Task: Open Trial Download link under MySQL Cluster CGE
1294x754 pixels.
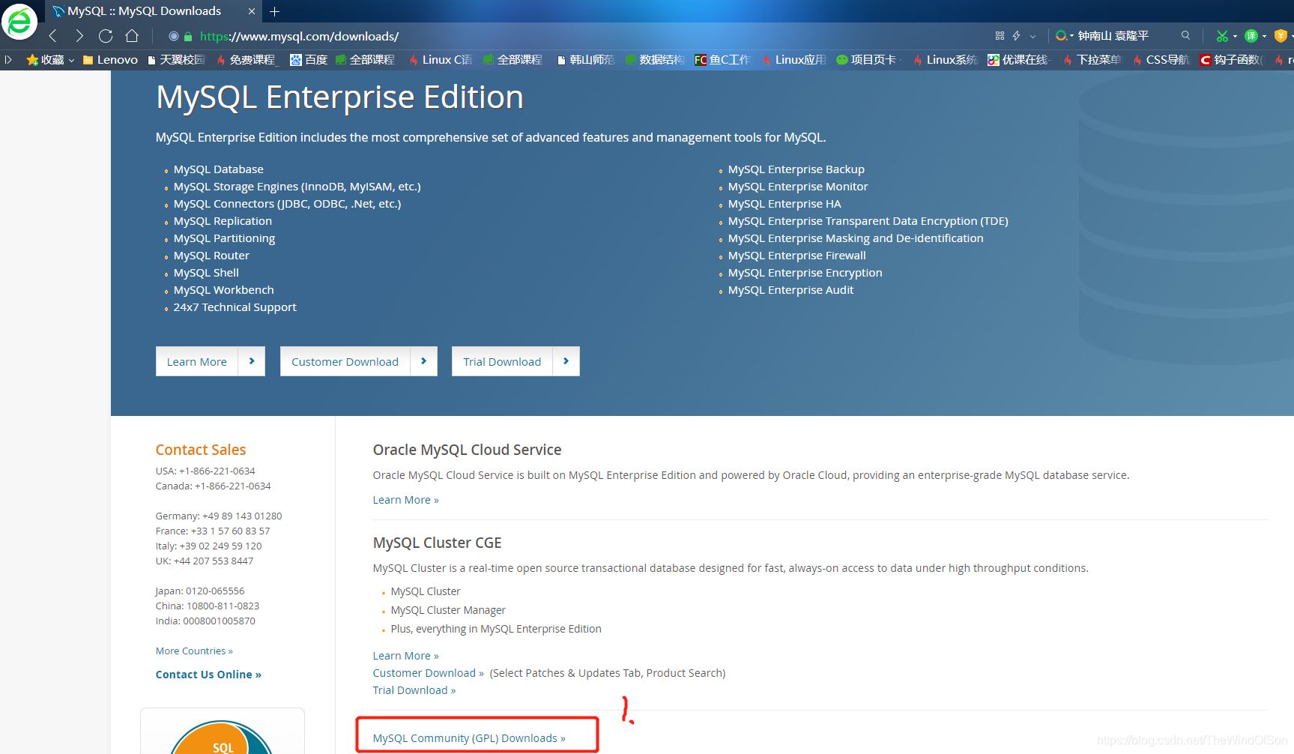Action: (414, 690)
